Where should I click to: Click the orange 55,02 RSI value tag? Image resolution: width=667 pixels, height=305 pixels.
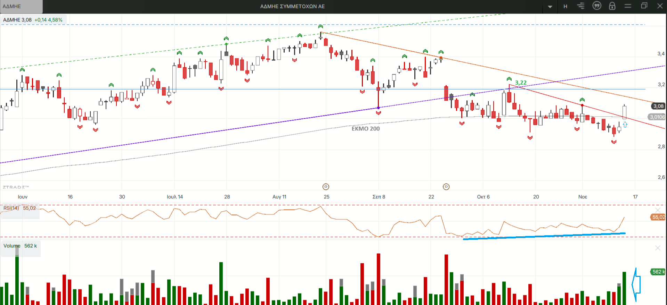[658, 217]
